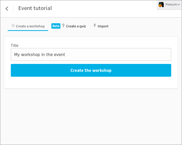Screen dimensions: 182x145
Task: Click the lightbulb workshop icon
Action: [x=13, y=26]
